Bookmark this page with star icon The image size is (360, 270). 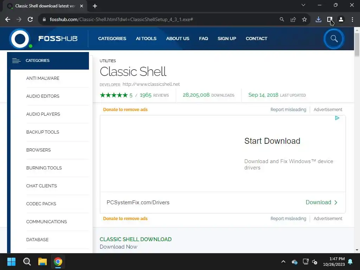pyautogui.click(x=304, y=20)
